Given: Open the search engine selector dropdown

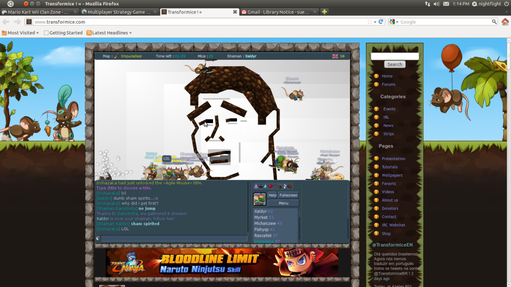Looking at the screenshot, I should [x=394, y=22].
